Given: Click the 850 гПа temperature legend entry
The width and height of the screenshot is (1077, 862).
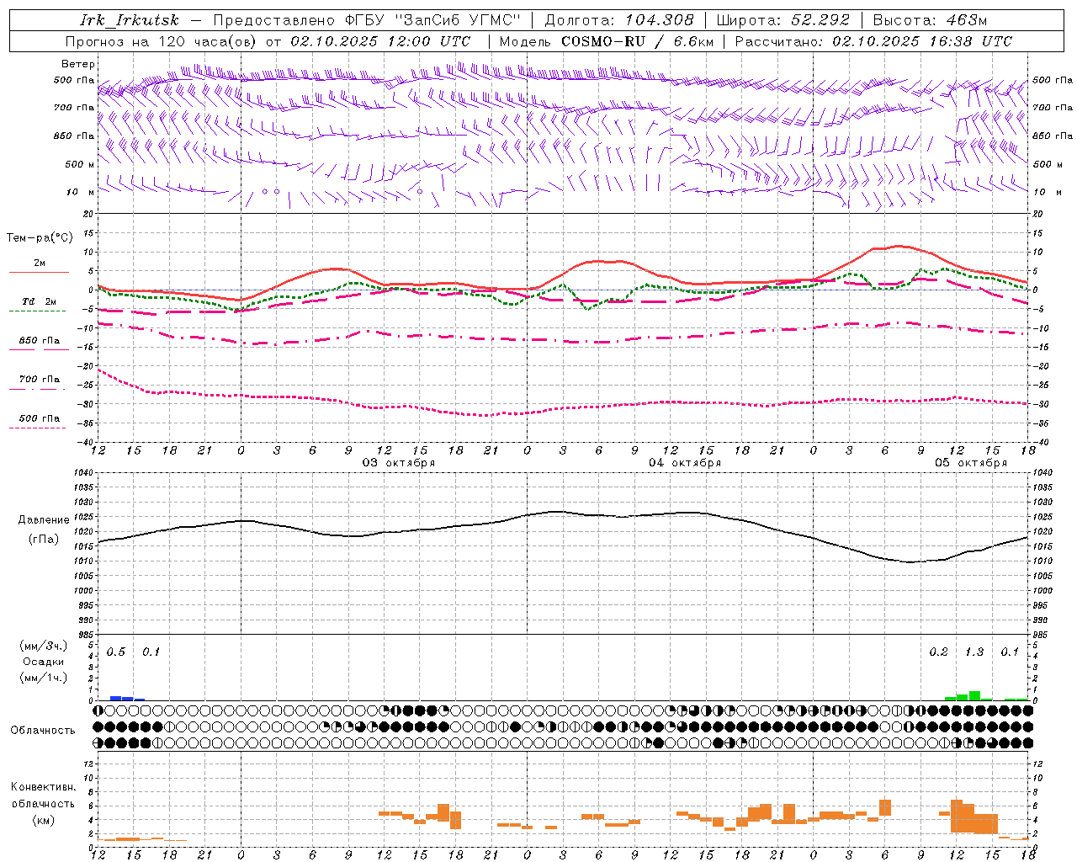Looking at the screenshot, I should coord(40,341).
